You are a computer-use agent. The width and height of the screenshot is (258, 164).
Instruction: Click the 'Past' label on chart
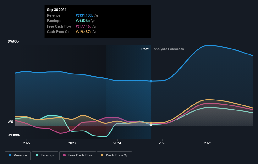pyautogui.click(x=145, y=49)
